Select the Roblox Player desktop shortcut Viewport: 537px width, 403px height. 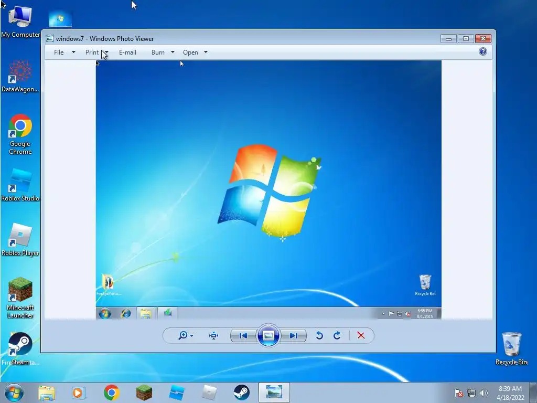click(x=20, y=240)
